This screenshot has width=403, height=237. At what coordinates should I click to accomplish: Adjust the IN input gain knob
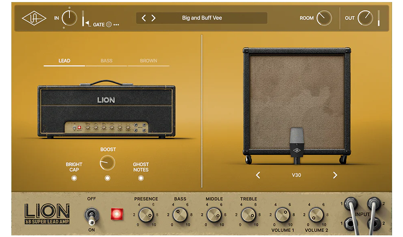coord(69,18)
